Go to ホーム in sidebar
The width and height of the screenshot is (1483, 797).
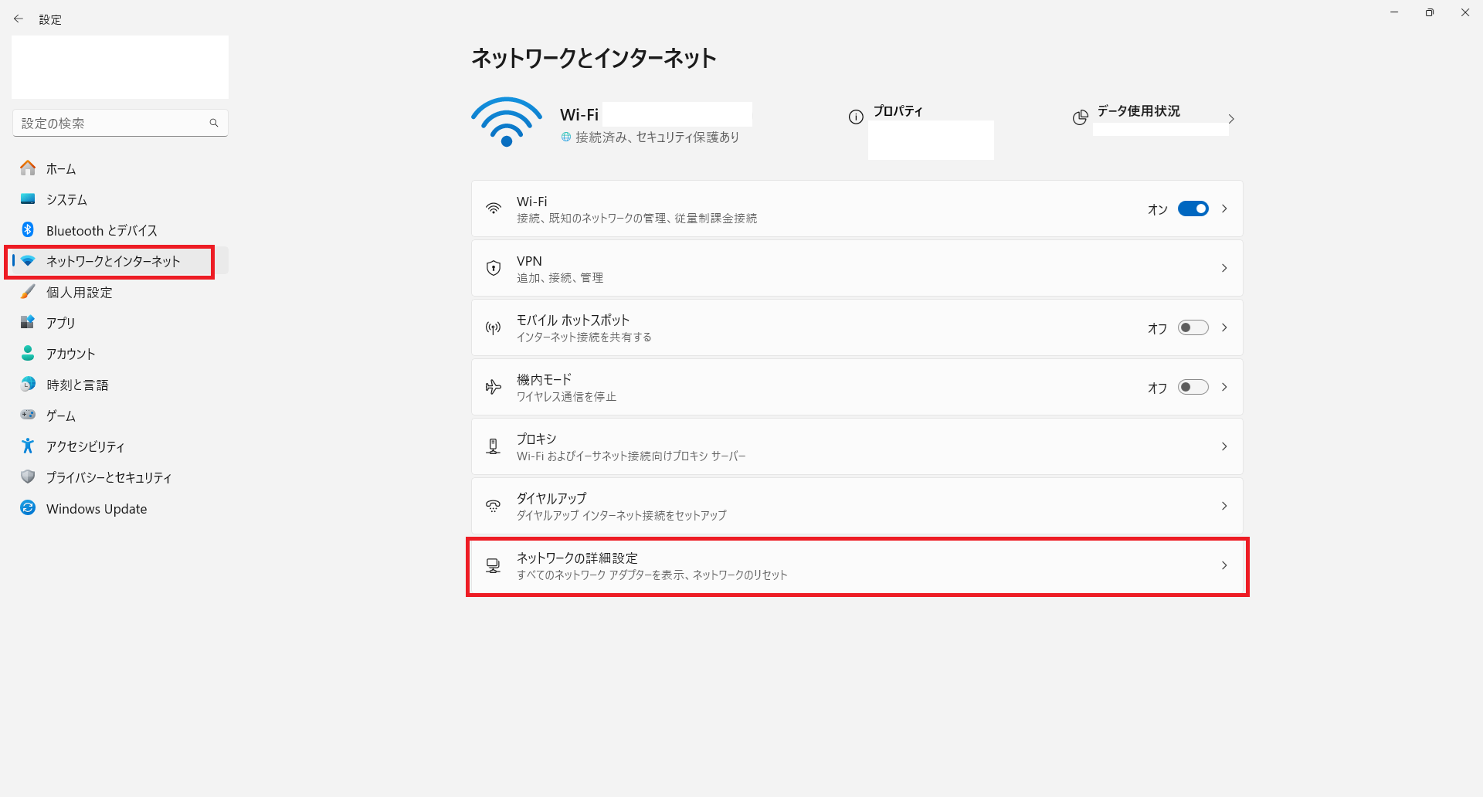[x=120, y=168]
